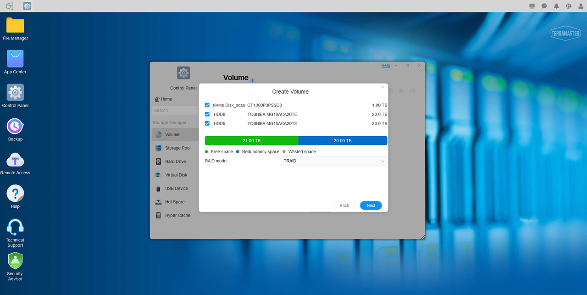This screenshot has height=295, width=587.
Task: Click the Next button in Create Volume
Action: click(371, 206)
